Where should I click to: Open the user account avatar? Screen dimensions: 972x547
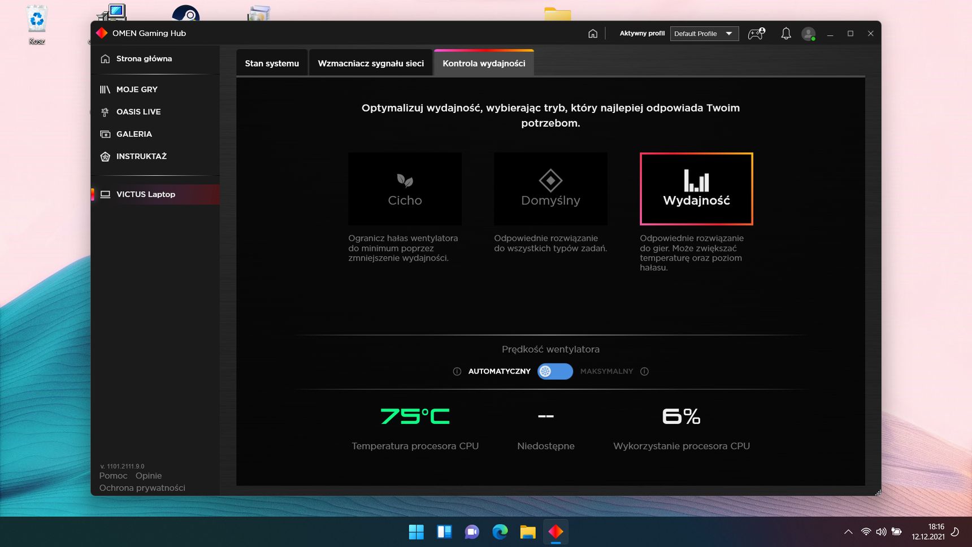[809, 34]
